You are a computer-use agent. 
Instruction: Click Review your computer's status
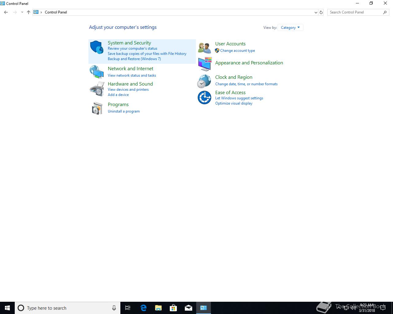[132, 48]
